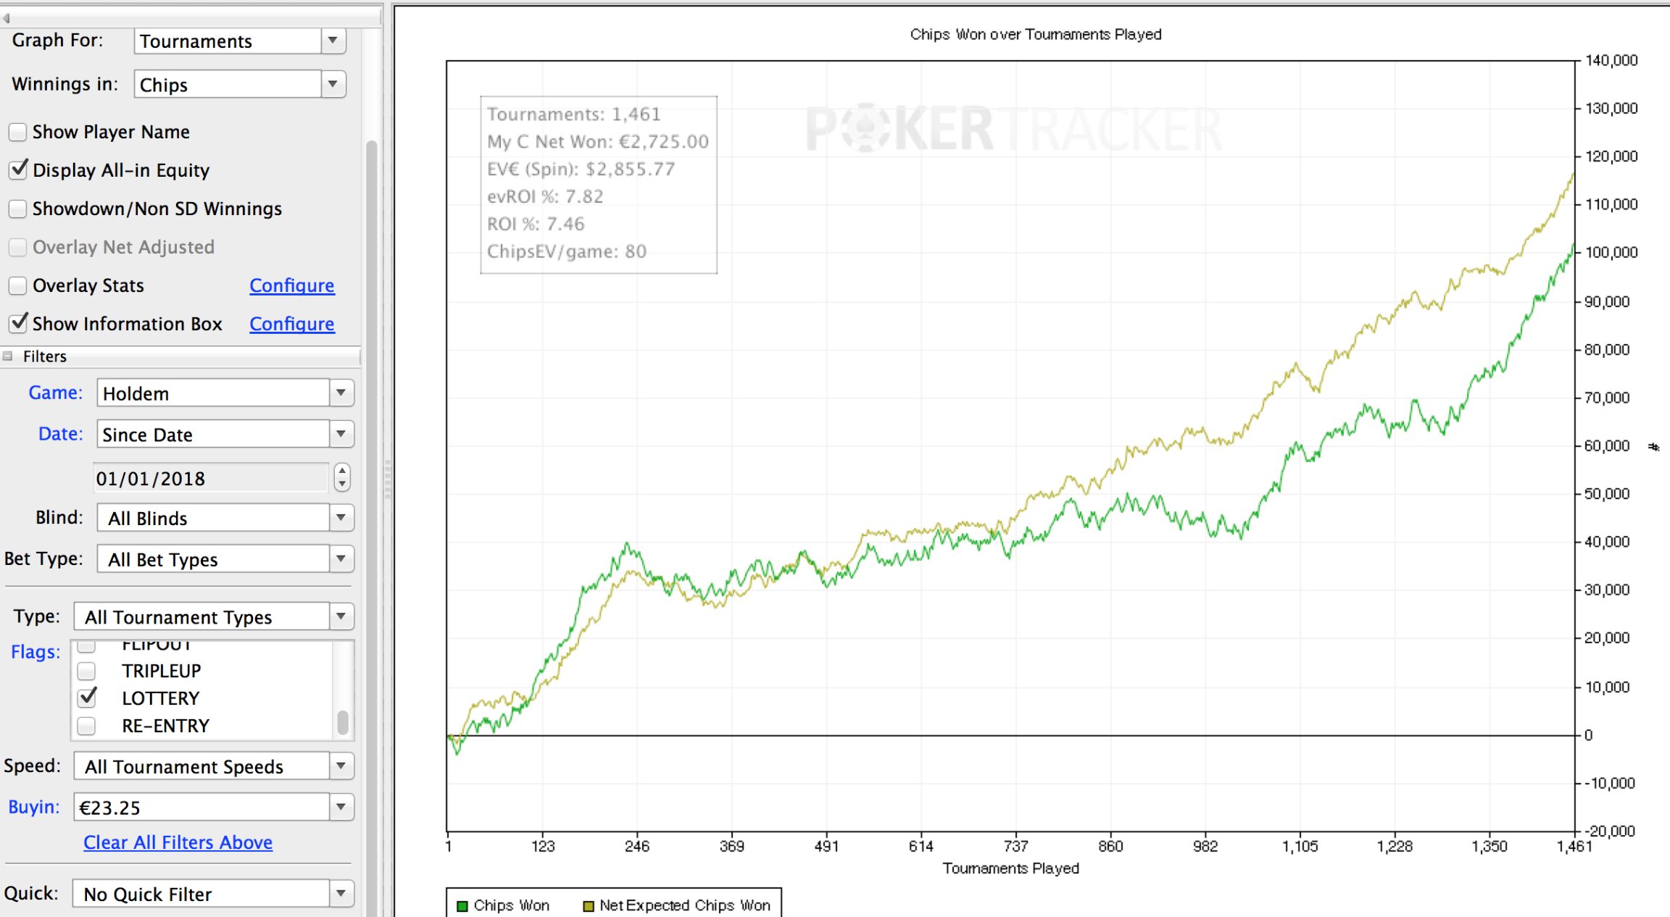Enable the Show Player Name checkbox
The width and height of the screenshot is (1670, 917).
pyautogui.click(x=17, y=132)
